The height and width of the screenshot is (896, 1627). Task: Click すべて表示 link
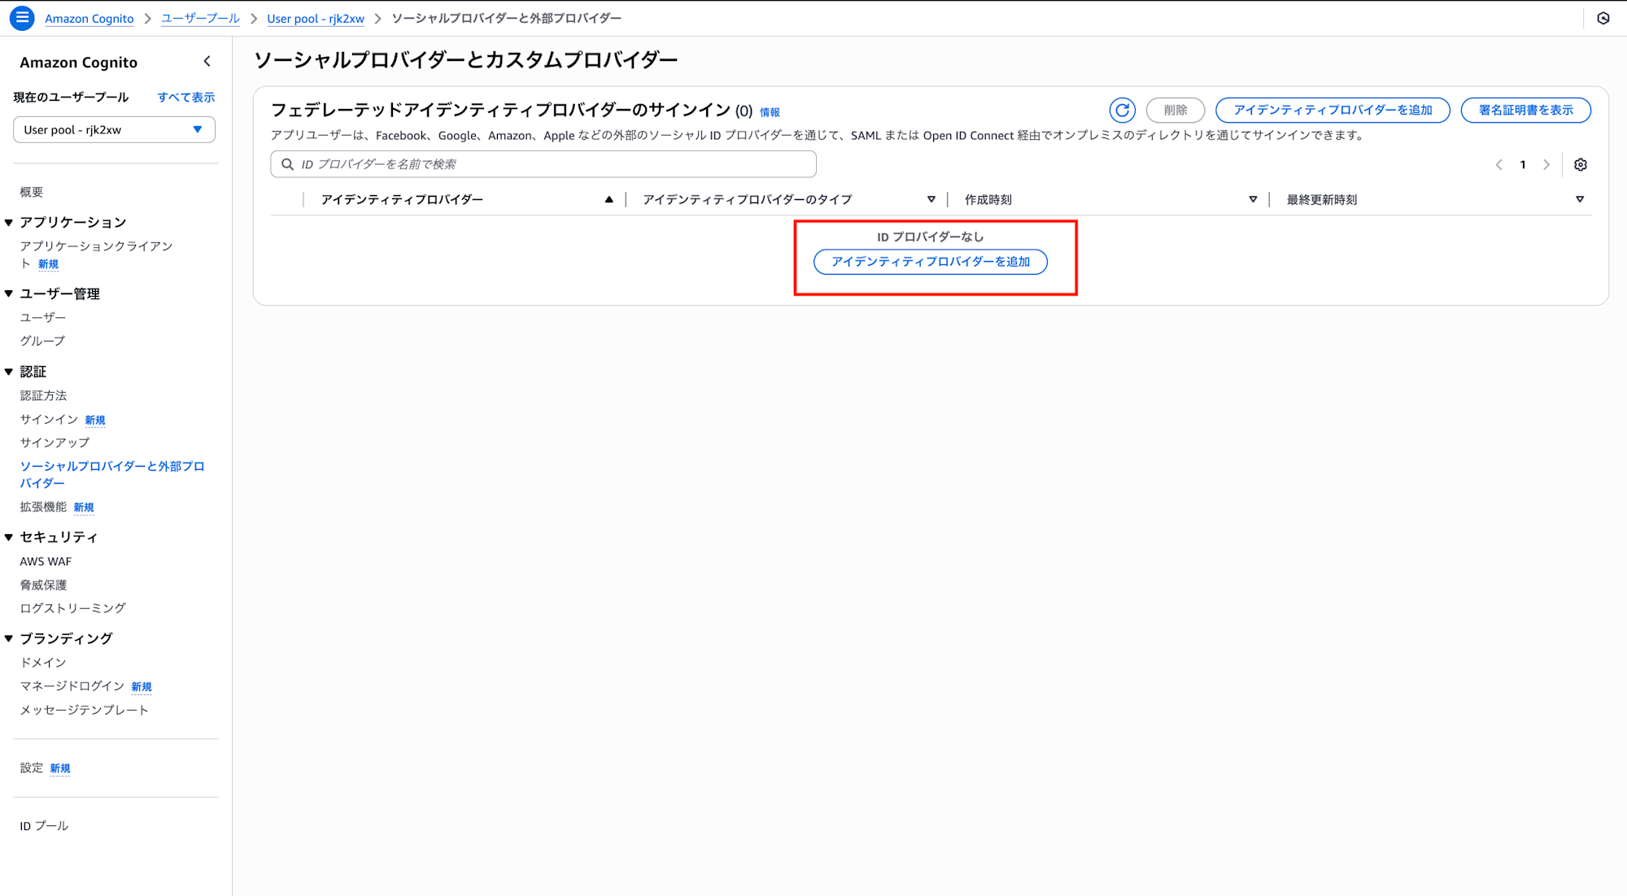pos(186,97)
